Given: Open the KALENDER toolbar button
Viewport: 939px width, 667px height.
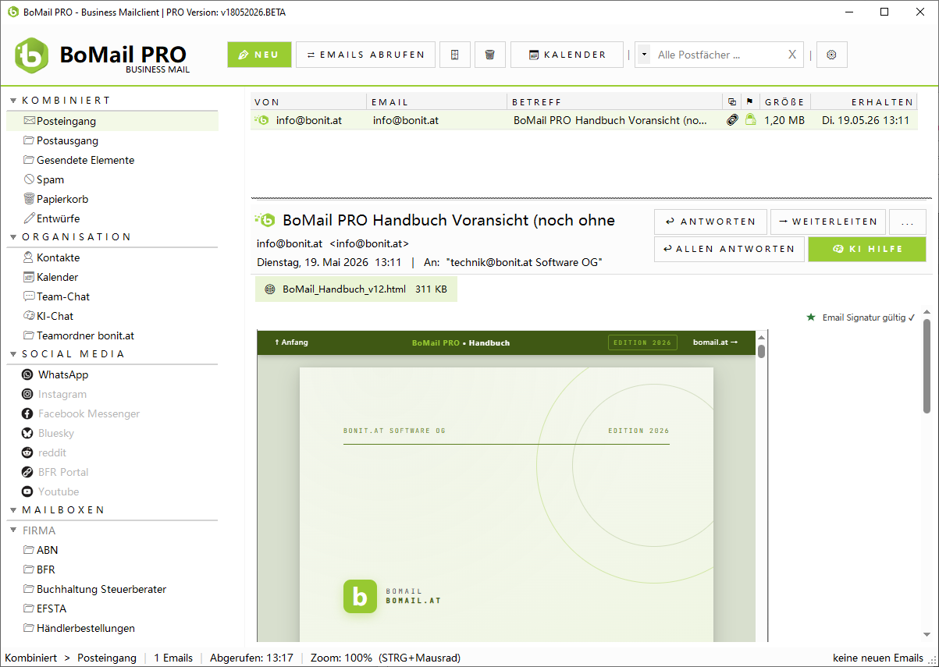Looking at the screenshot, I should click(x=567, y=55).
